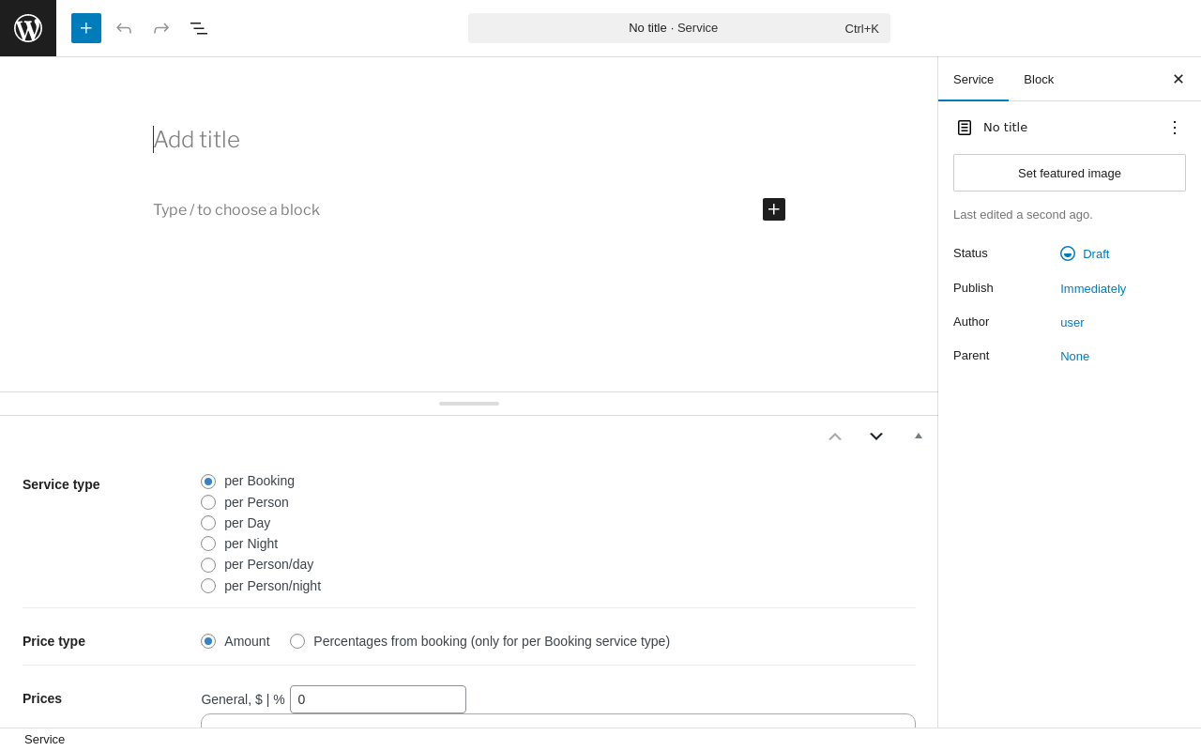Open the Draft status link

coord(1095,253)
